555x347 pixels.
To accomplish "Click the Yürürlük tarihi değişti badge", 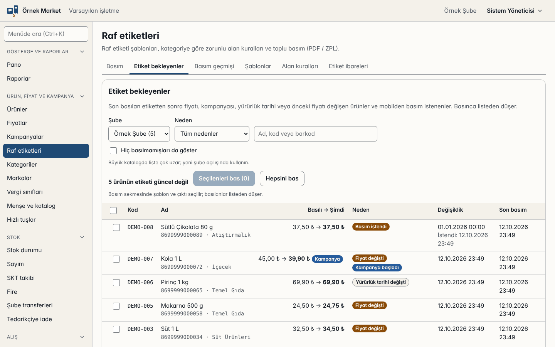I will coord(381,282).
